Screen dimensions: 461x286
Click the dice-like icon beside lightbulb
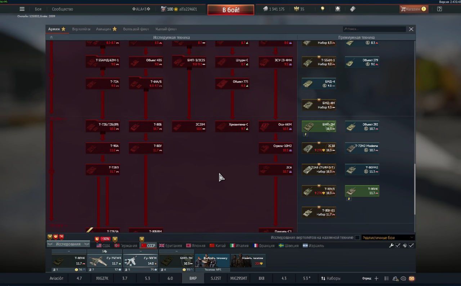tap(337, 9)
